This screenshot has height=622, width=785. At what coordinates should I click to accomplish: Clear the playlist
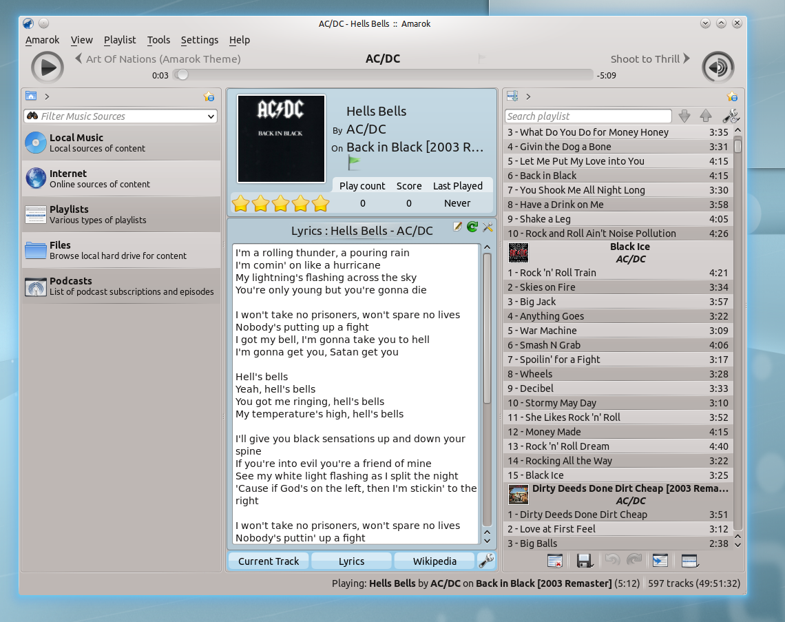point(554,560)
